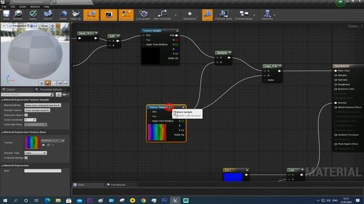
Task: Click the Hide Unrelated toolbar icon
Action: pyautogui.click(x=162, y=15)
